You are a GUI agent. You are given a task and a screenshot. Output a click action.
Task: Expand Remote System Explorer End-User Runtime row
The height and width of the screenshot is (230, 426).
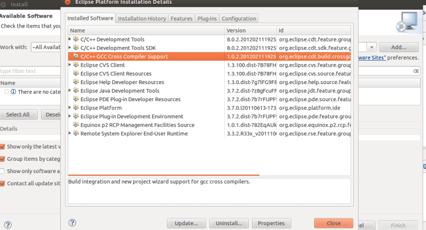point(70,133)
